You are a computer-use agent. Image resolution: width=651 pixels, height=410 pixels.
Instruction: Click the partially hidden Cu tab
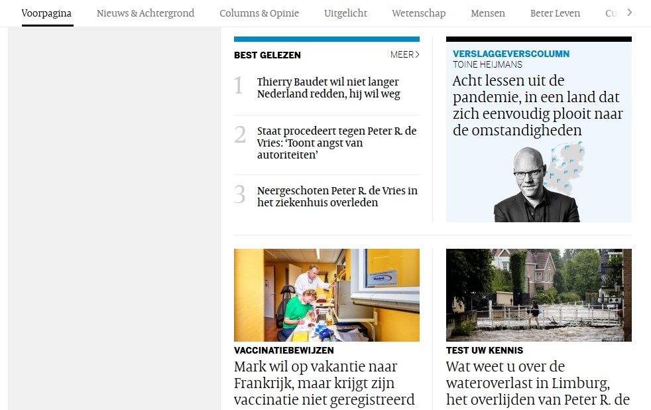tap(611, 13)
